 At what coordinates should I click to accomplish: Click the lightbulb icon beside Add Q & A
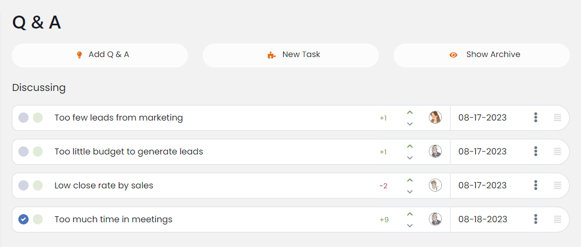click(79, 55)
